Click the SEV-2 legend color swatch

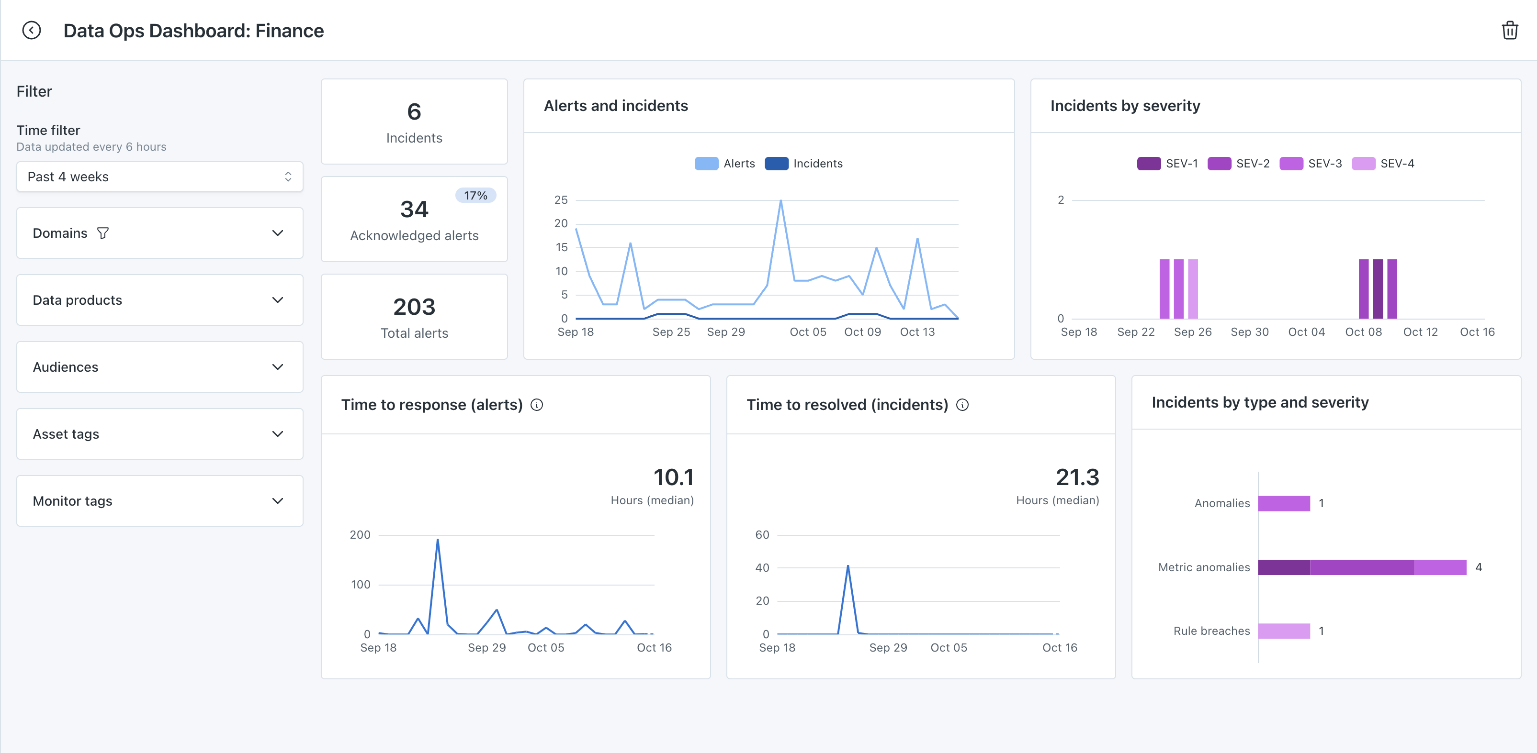(x=1219, y=163)
